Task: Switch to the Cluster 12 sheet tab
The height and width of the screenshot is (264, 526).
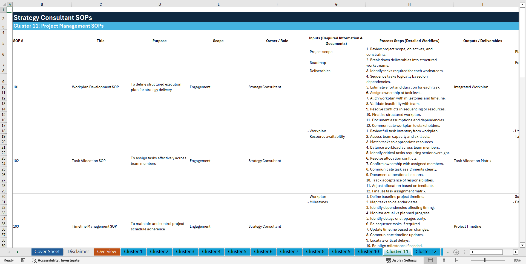Action: coord(426,252)
